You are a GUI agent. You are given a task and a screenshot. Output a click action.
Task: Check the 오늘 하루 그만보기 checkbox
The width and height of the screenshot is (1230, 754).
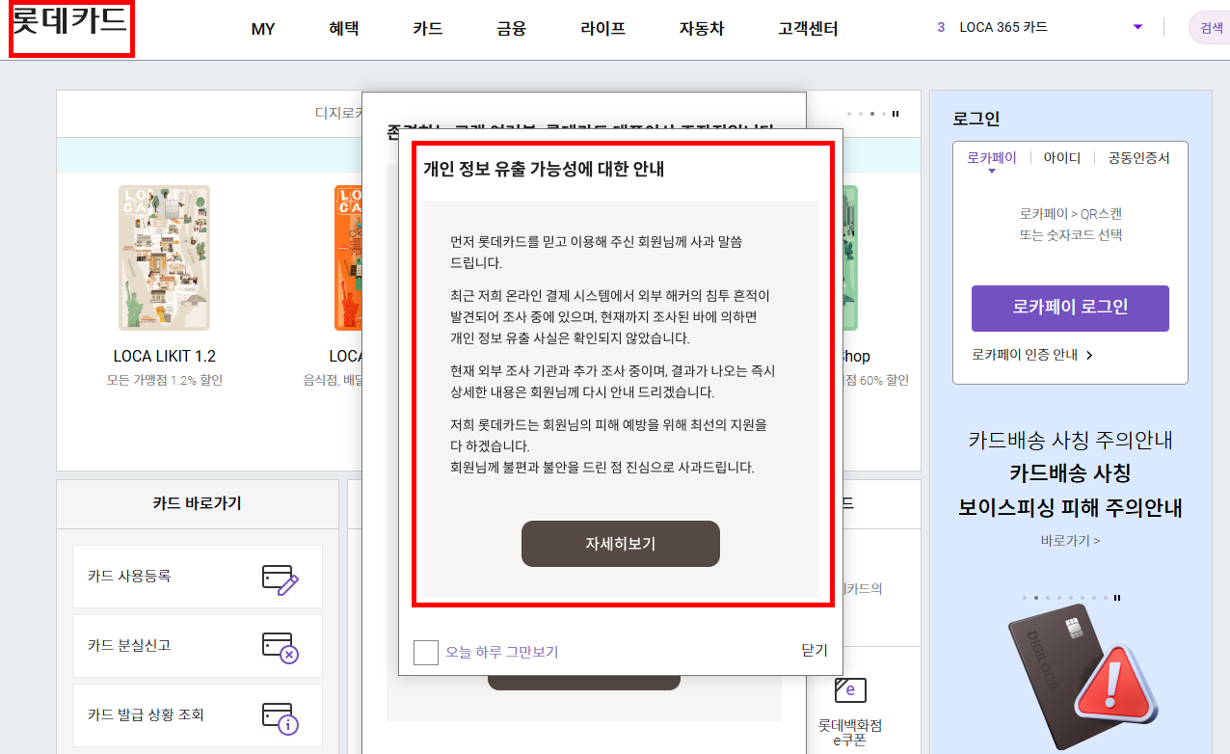point(426,653)
